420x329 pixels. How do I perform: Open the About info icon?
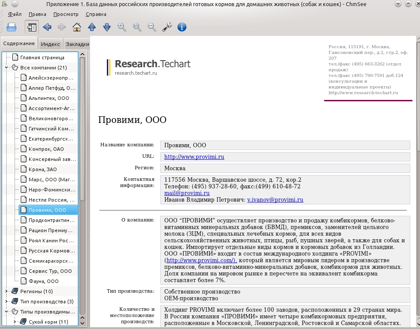click(x=182, y=27)
